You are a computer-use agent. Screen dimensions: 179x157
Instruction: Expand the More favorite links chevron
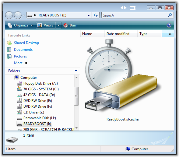pyautogui.click(x=26, y=63)
